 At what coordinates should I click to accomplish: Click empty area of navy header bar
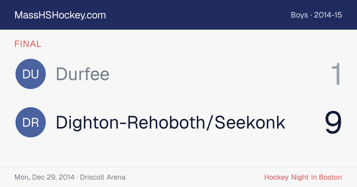[196, 15]
